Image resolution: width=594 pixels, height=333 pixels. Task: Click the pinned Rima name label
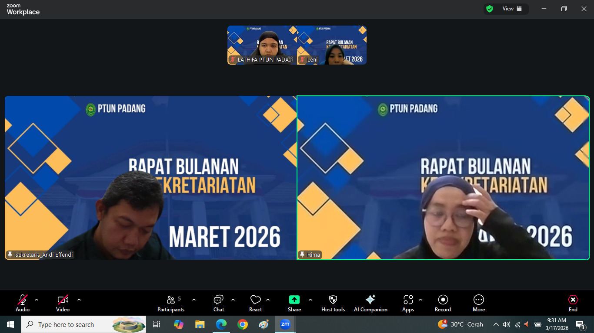click(310, 255)
